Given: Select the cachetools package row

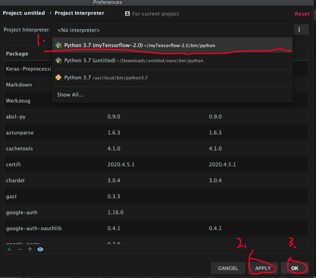Looking at the screenshot, I should tap(156, 148).
